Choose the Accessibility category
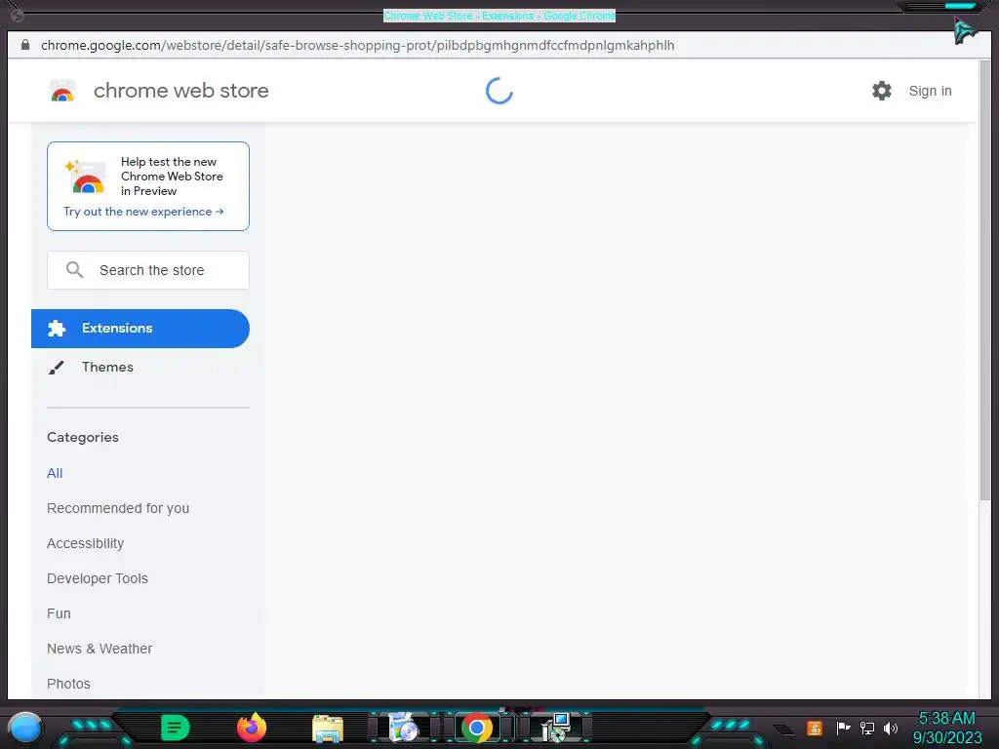999x749 pixels. 86,543
